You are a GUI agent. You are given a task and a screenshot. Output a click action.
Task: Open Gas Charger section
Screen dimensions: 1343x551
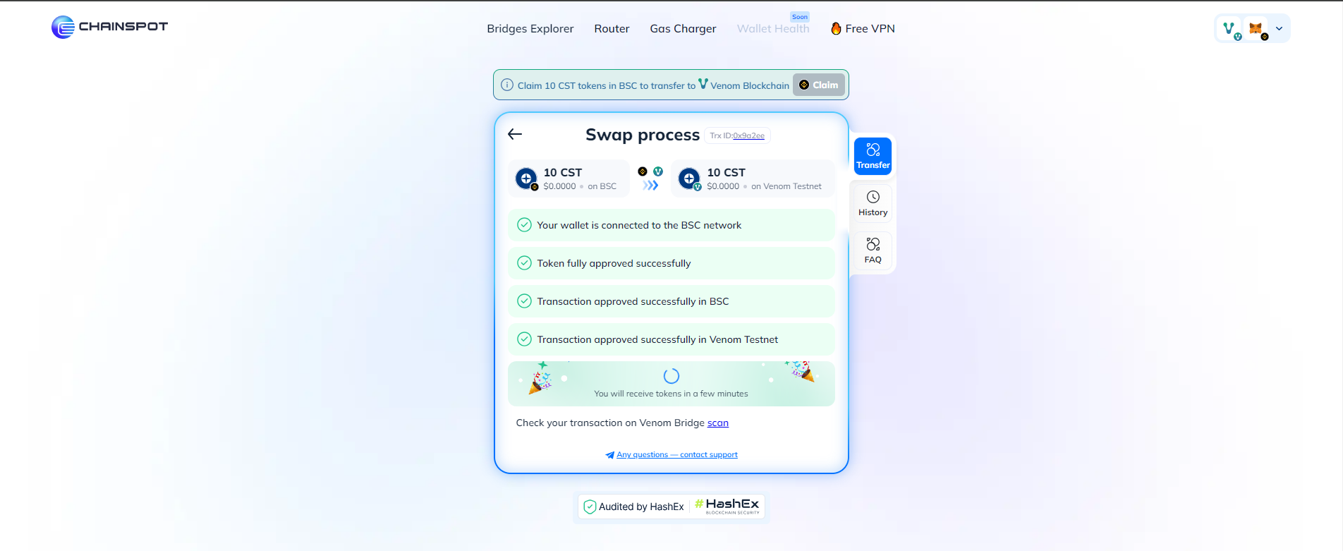[683, 29]
